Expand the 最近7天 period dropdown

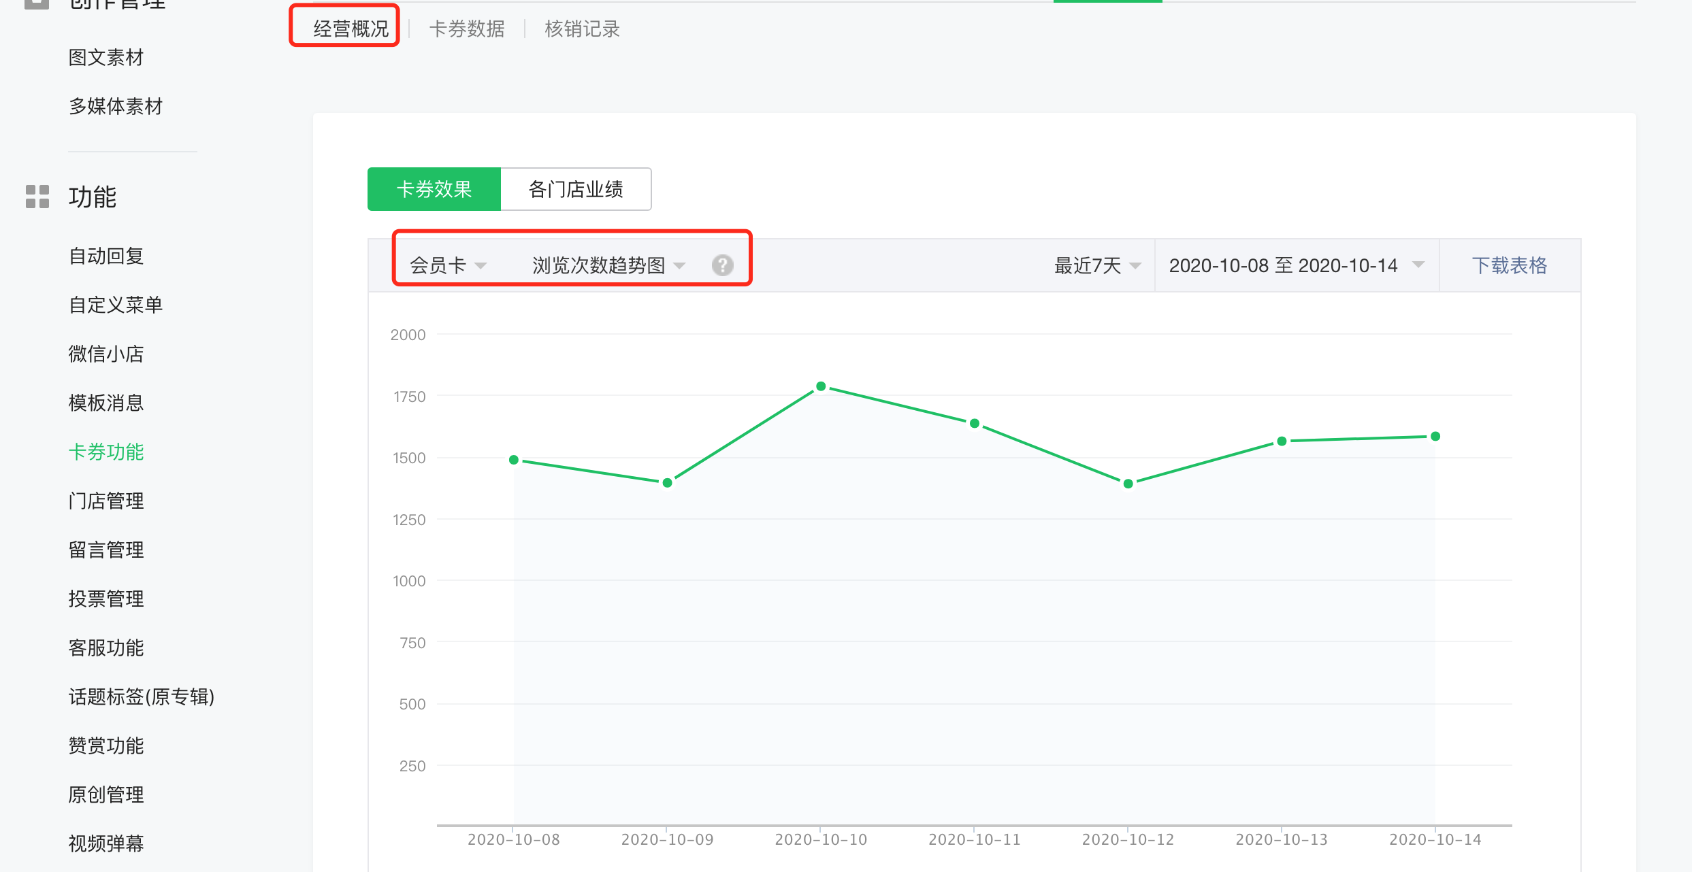pos(1096,265)
